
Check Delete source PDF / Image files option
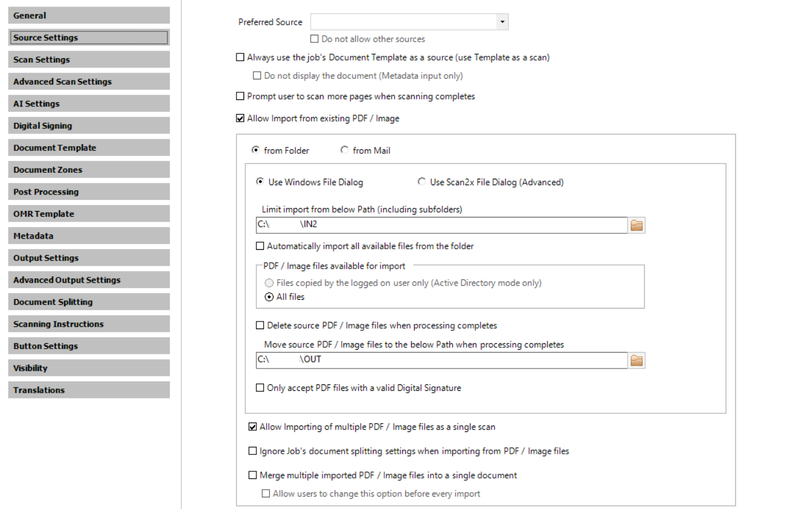click(x=260, y=326)
